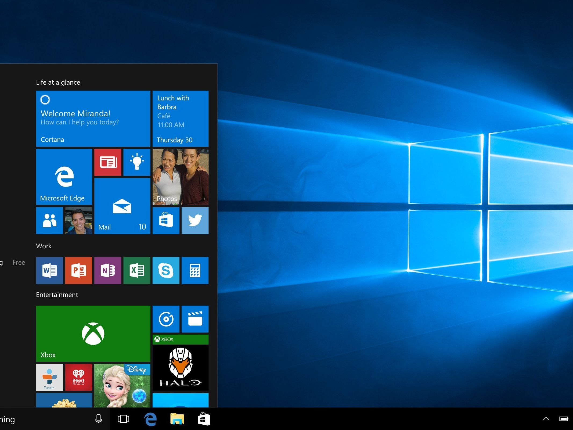This screenshot has height=430, width=573.
Task: Click the Cortana Welcome Miranda tile
Action: [x=93, y=119]
